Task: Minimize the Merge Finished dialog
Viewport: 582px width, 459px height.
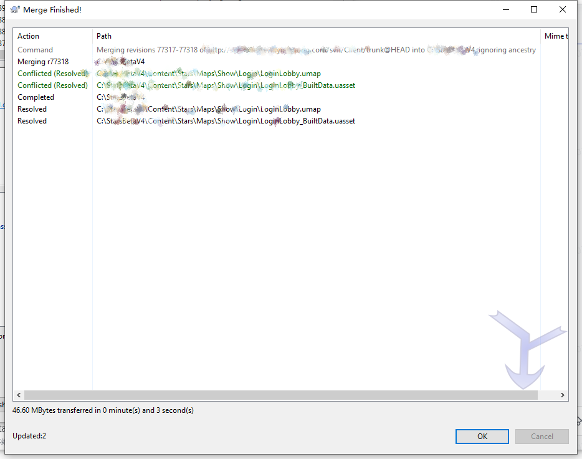Action: [x=505, y=9]
